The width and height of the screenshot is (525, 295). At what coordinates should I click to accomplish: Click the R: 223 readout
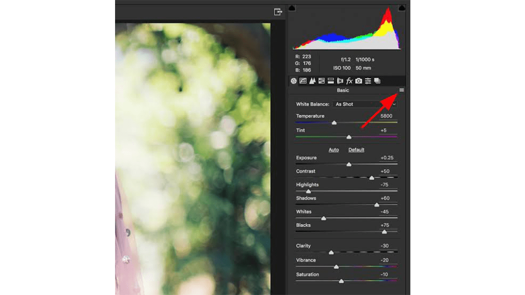(303, 57)
